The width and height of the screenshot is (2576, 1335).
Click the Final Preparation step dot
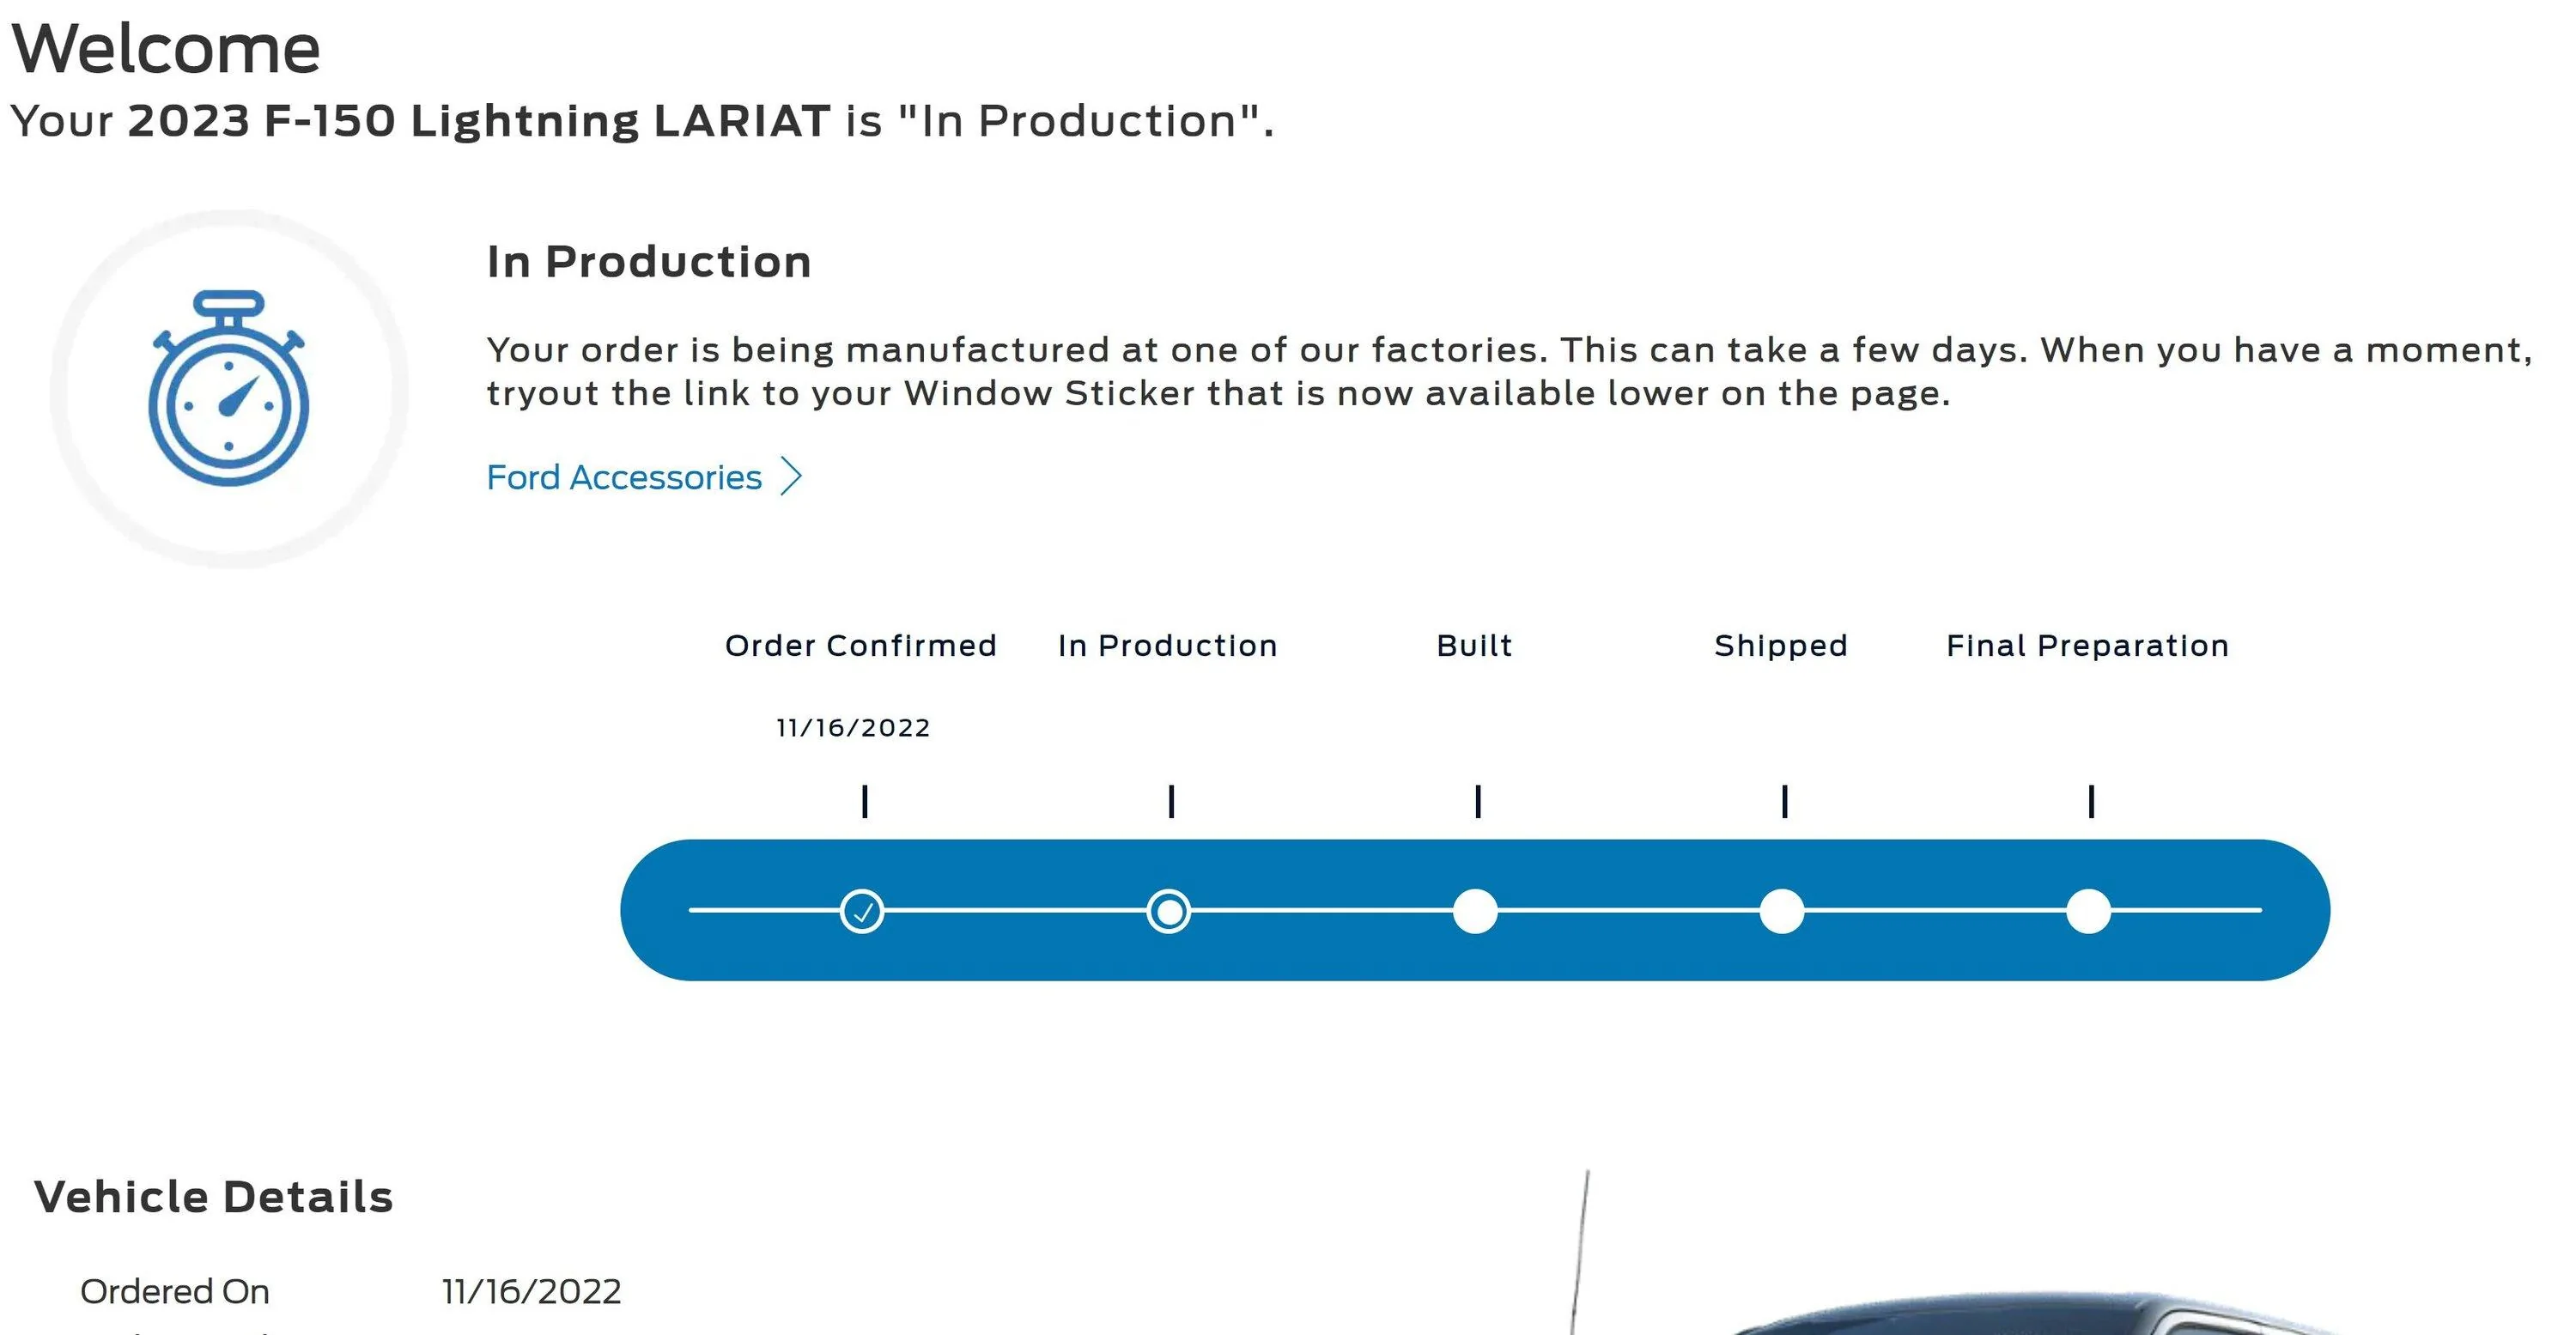[2088, 911]
